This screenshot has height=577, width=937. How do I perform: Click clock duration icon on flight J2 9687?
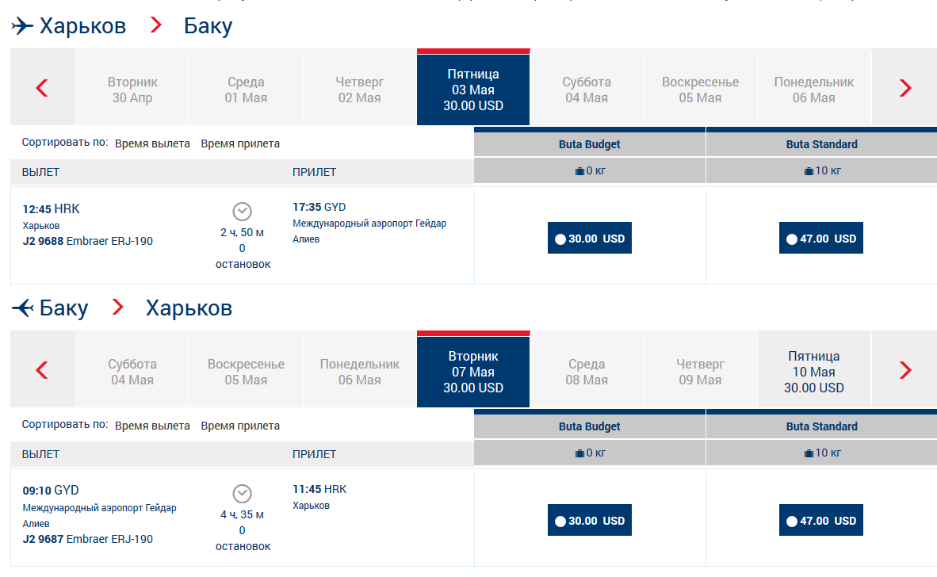tap(242, 494)
